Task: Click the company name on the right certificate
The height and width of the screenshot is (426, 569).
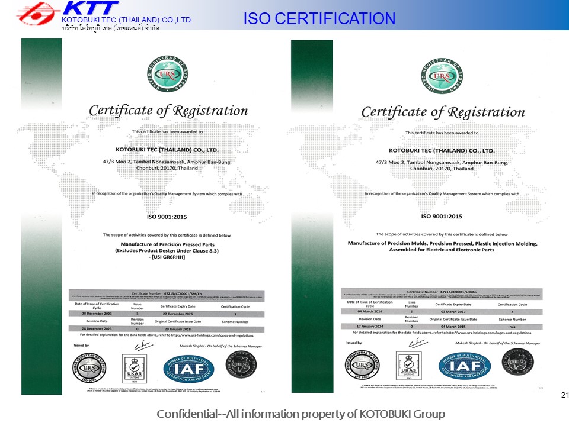Action: pyautogui.click(x=442, y=150)
